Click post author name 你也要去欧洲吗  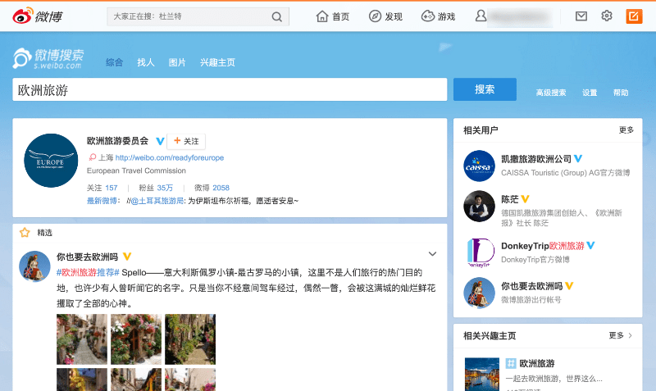pyautogui.click(x=88, y=257)
